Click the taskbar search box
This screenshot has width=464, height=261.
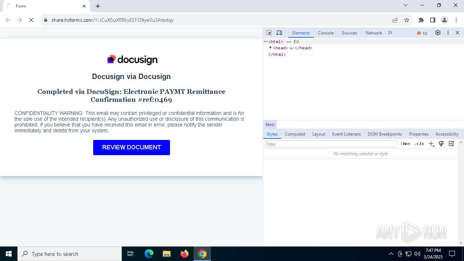(70, 254)
